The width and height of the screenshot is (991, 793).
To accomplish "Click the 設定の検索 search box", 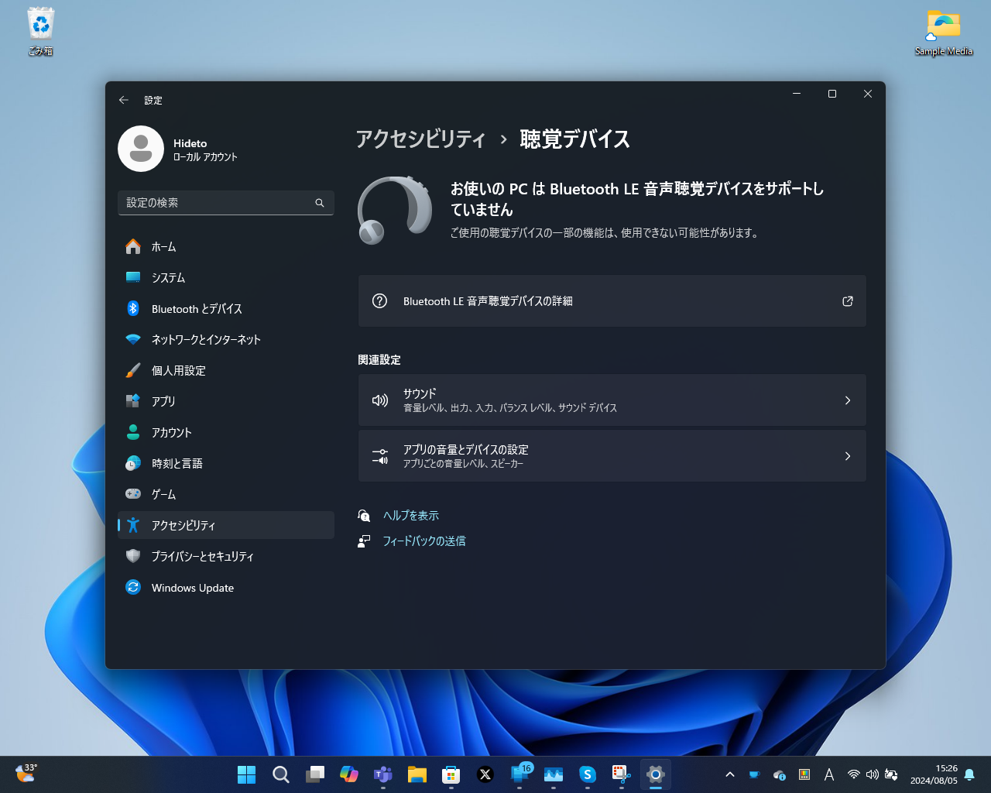I will point(225,203).
